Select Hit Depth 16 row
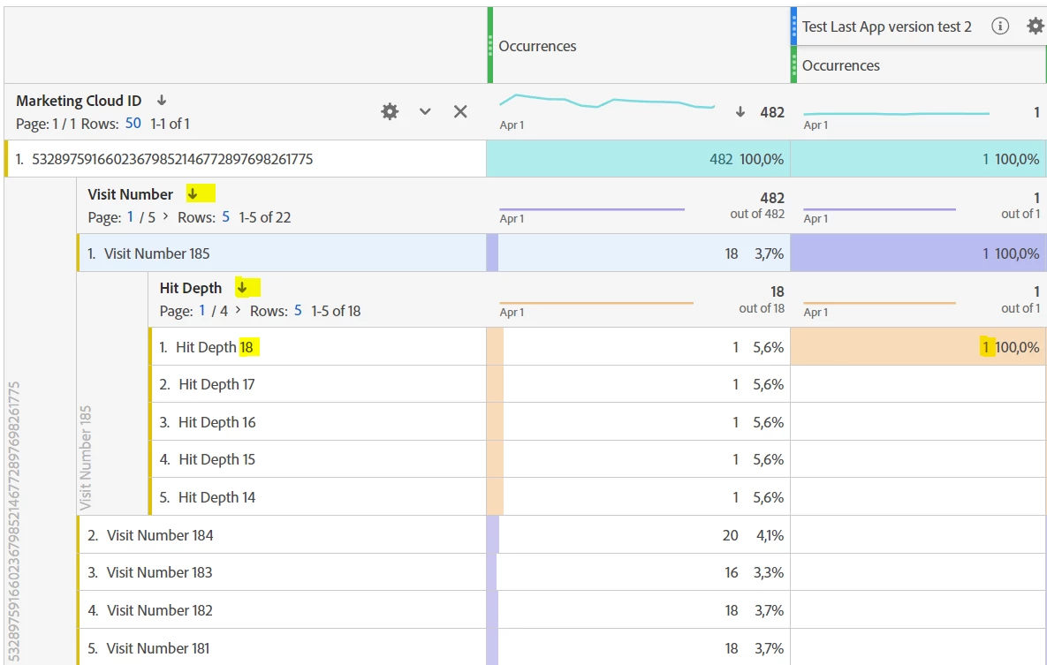 click(x=317, y=422)
